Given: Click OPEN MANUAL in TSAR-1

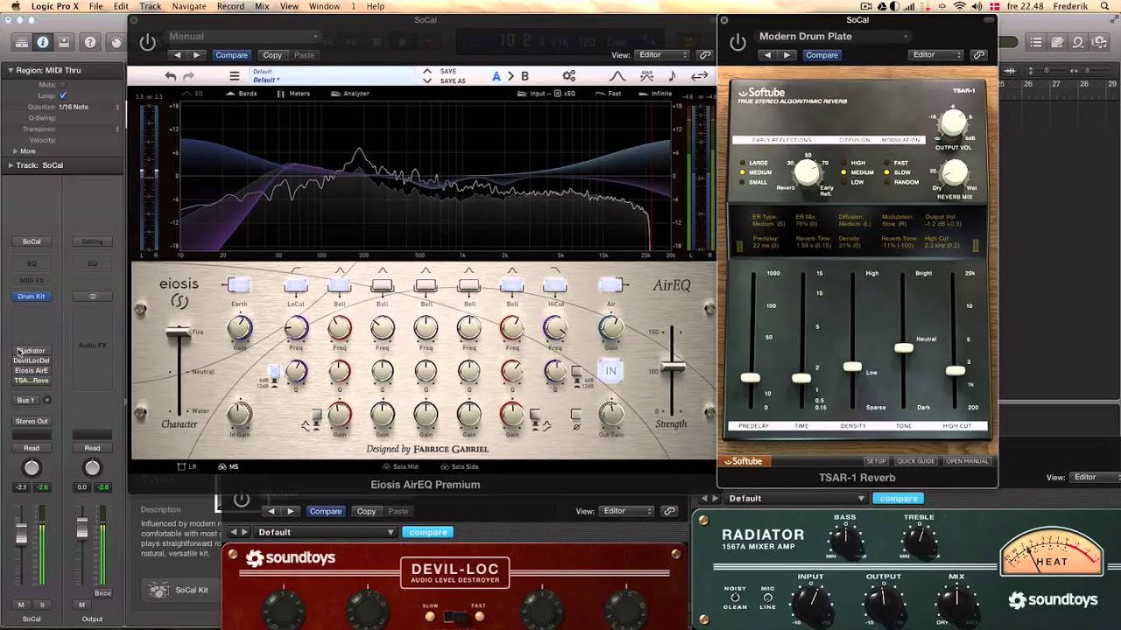Looking at the screenshot, I should tap(967, 461).
